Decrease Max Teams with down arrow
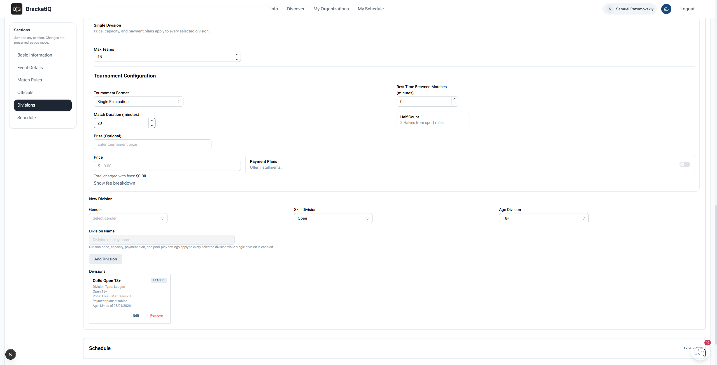 tap(237, 59)
